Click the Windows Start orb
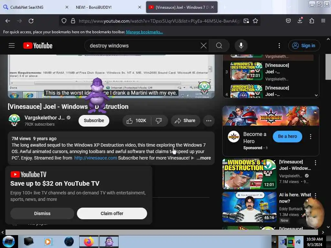 pos(9,242)
